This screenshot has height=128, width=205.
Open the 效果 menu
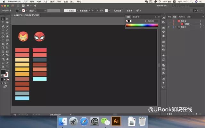(x=59, y=2)
